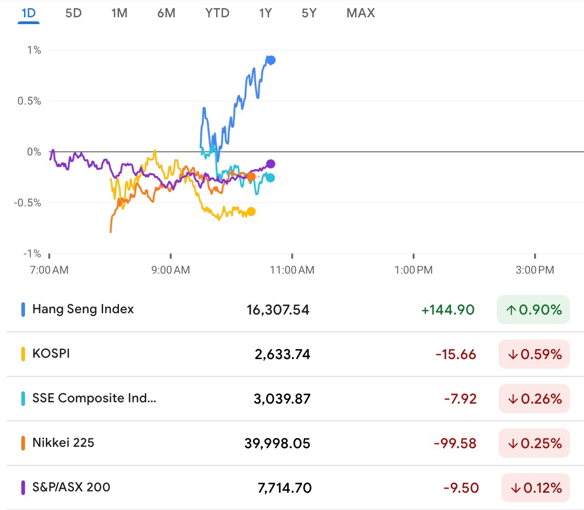Click the yellow KOSPI color marker
584x510 pixels.
point(23,354)
